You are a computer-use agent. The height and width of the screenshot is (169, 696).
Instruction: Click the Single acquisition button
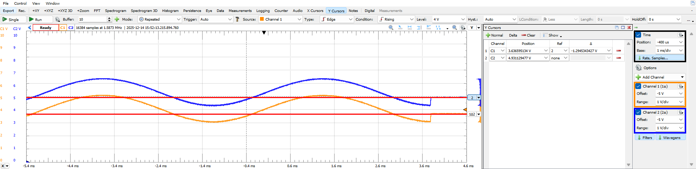[x=13, y=20]
